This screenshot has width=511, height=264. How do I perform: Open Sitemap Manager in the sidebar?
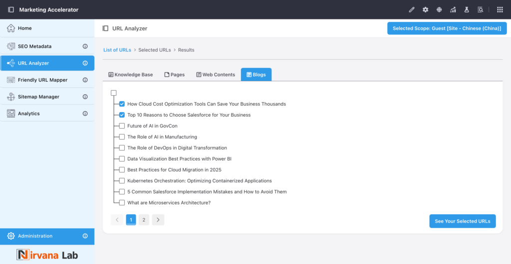click(38, 97)
